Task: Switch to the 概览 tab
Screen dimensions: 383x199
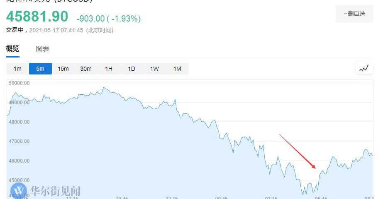Action: click(12, 48)
